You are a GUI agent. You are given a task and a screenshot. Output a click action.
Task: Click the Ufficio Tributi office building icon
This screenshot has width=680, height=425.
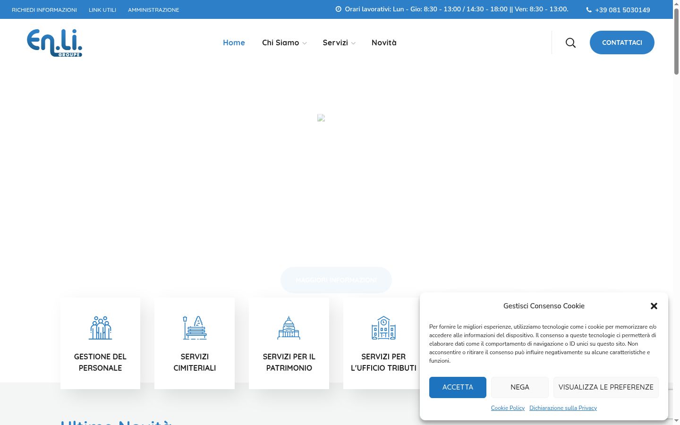[383, 328]
